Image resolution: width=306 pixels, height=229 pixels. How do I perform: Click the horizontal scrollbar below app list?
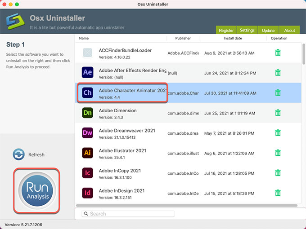pos(187,206)
